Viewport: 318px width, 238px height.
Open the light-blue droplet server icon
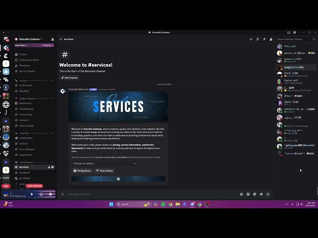(x=6, y=71)
